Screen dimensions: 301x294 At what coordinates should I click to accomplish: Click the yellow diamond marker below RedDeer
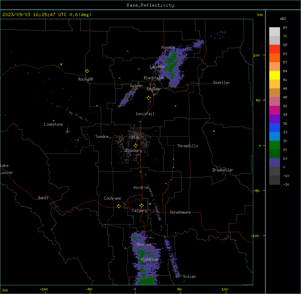148,98
